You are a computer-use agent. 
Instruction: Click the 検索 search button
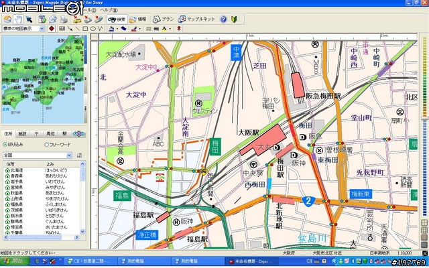117,19
